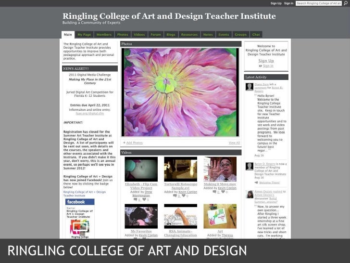Click Drew Wormington author link
Screen dimensions: 350x263
tap(142, 194)
